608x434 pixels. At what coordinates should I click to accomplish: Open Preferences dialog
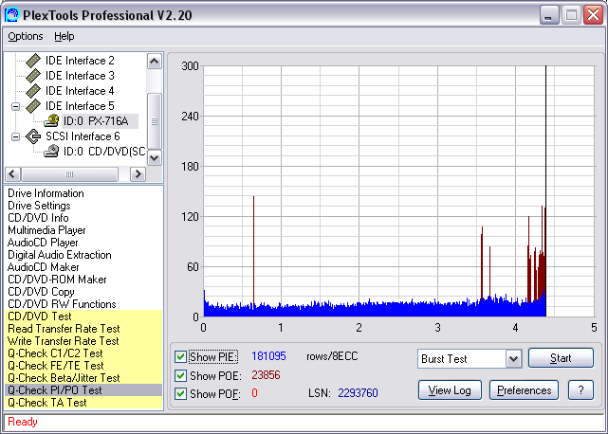(524, 390)
